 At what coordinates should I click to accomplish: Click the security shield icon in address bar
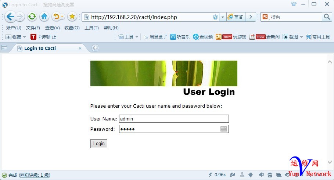click(215, 17)
